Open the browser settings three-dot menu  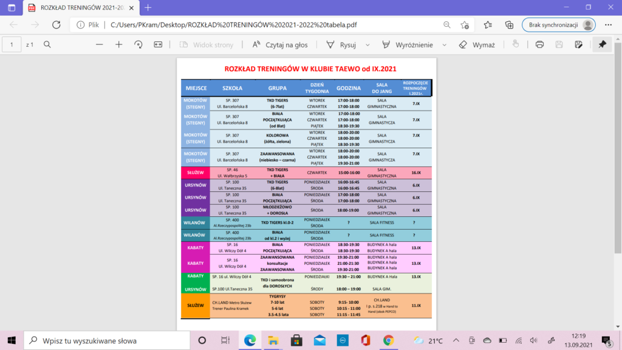[607, 25]
